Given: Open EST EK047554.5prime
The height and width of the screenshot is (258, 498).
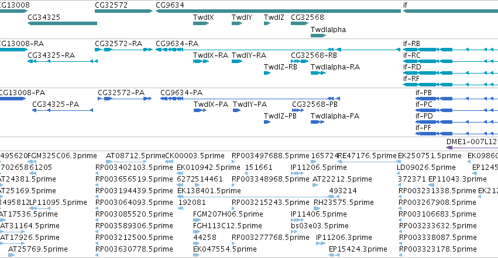Looking at the screenshot, I should pyautogui.click(x=225, y=249).
